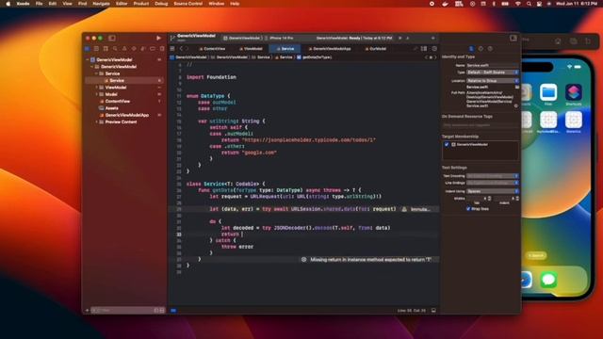The height and width of the screenshot is (339, 603).
Task: Expand the ViewModel folder group
Action: (96, 88)
